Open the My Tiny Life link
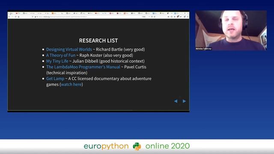Image resolution: width=274 pixels, height=154 pixels. [x=57, y=61]
